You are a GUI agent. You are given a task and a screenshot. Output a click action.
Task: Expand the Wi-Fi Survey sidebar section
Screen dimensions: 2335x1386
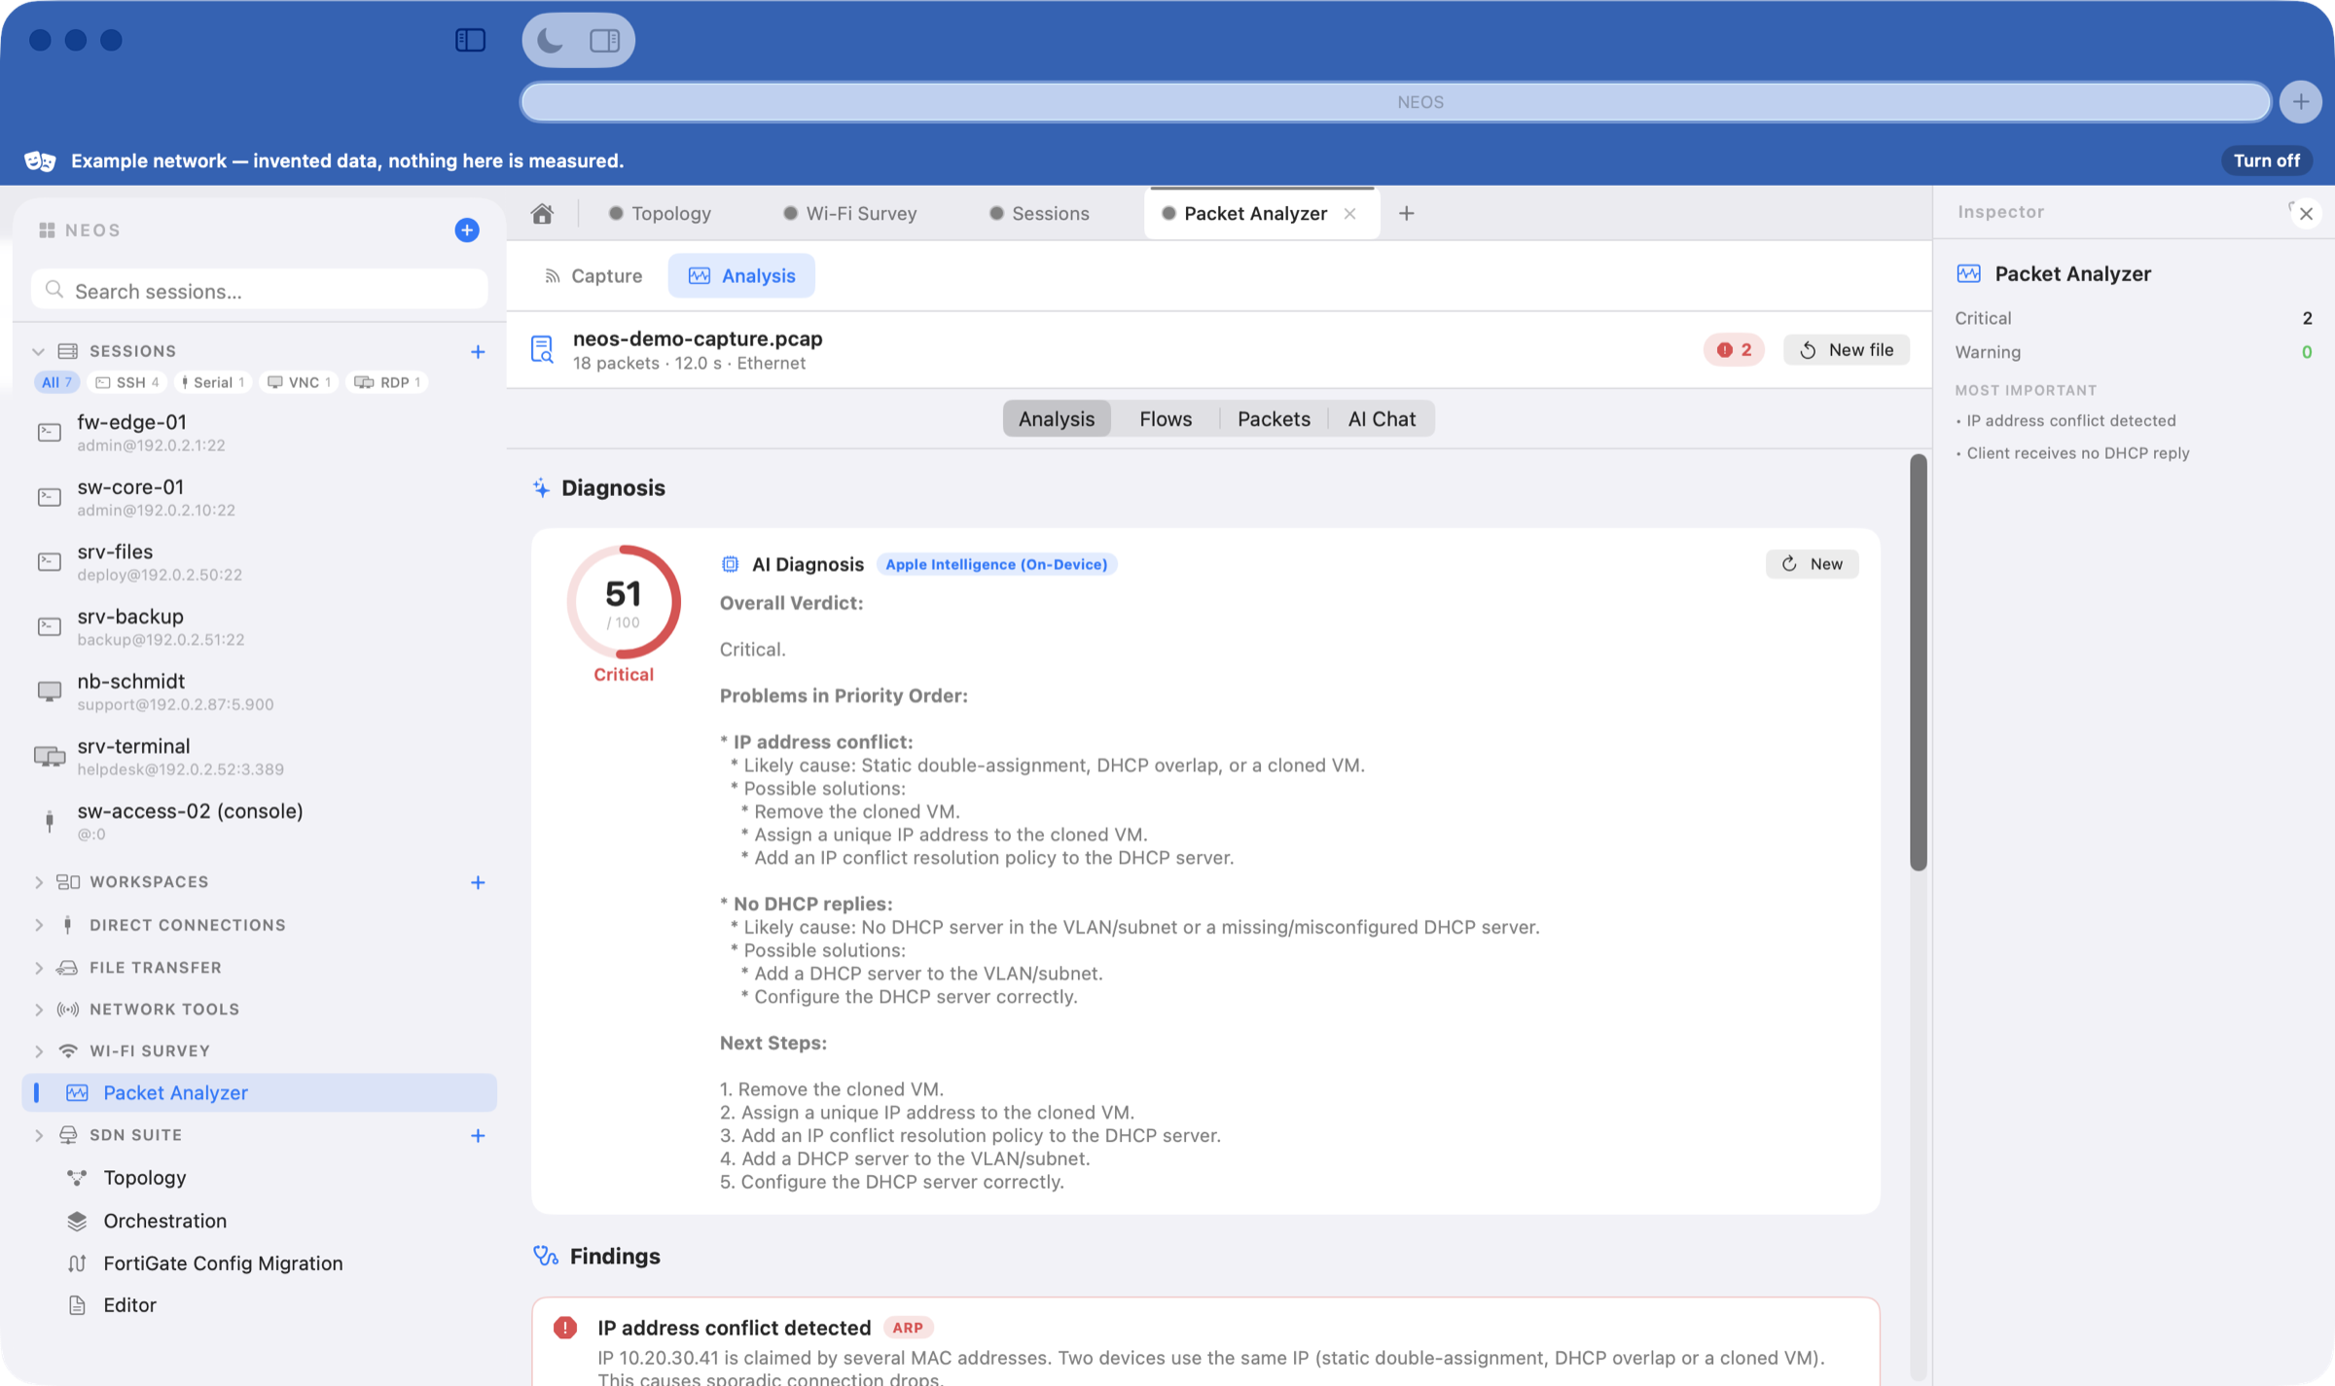[x=38, y=1051]
